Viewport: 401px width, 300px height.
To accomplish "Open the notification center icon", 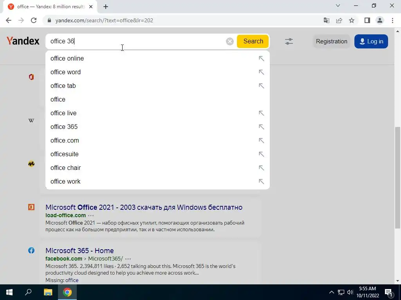I will [x=388, y=292].
